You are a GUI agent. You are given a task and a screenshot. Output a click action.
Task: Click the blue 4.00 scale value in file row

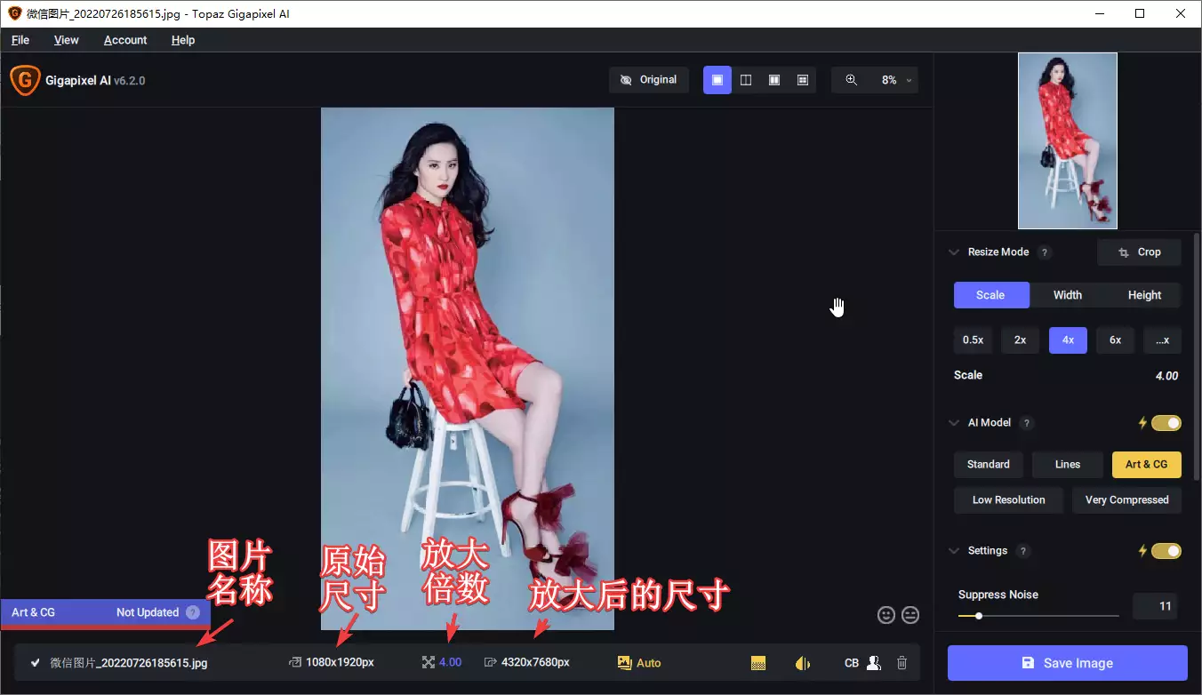[450, 663]
